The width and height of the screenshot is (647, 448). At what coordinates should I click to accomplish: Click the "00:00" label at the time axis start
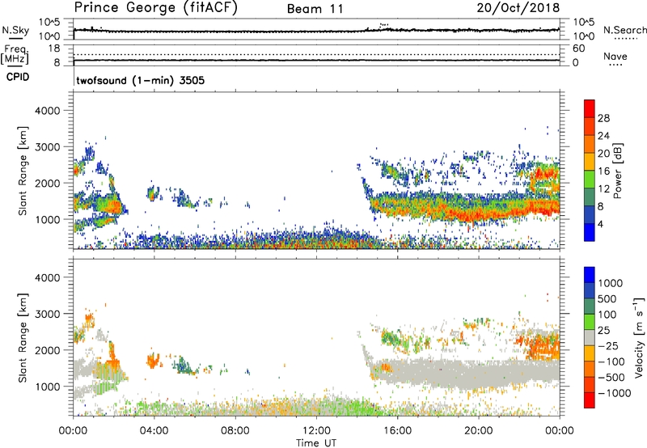tap(73, 431)
